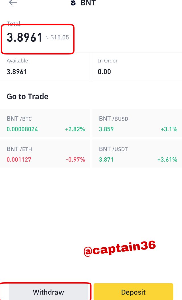Viewport: 182px width, 300px height.
Task: Tap the 0.00008024 BNT/BTC price
Action: point(22,129)
